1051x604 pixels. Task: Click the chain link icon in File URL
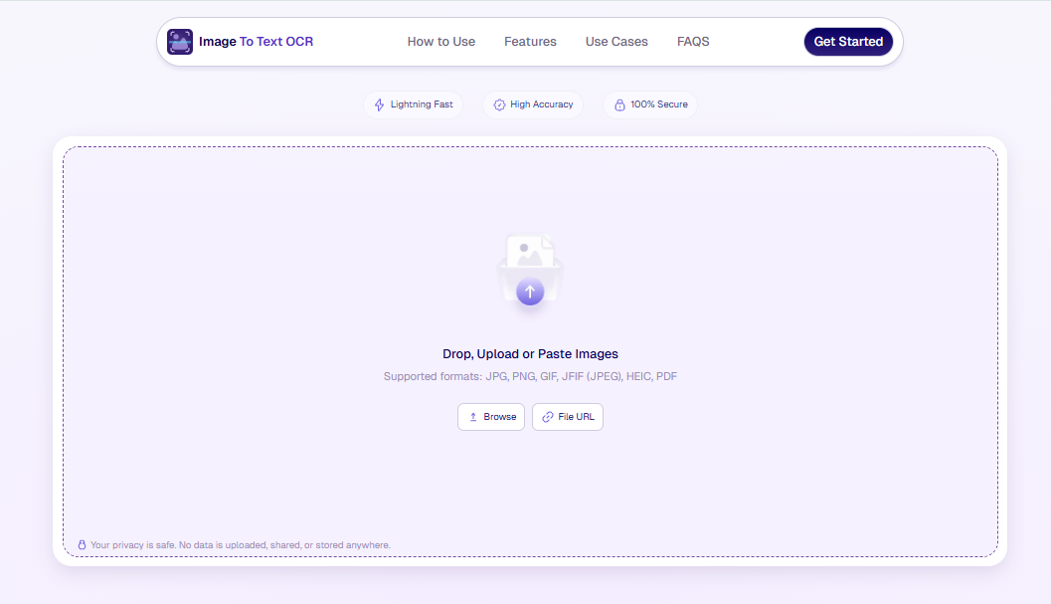(x=548, y=417)
